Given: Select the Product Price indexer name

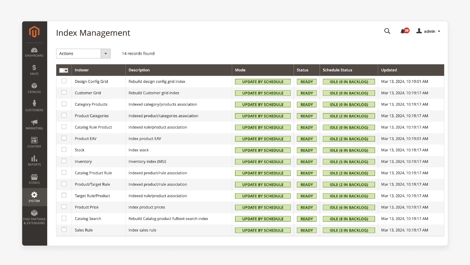Looking at the screenshot, I should tap(87, 207).
